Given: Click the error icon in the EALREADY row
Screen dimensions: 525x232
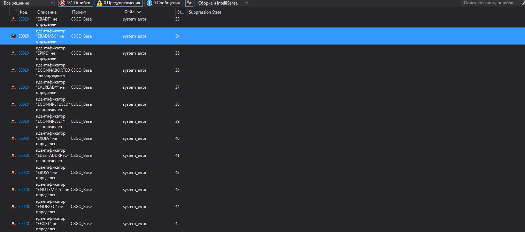Looking at the screenshot, I should tap(14, 87).
